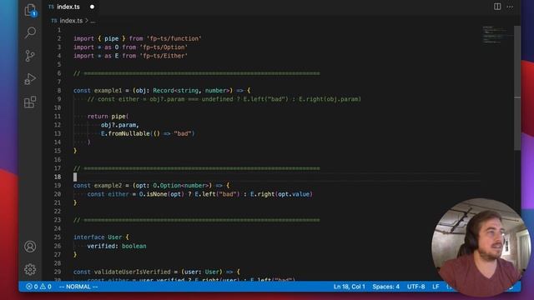The height and width of the screenshot is (300, 534).
Task: Open the Accounts icon in activity bar
Action: click(x=30, y=247)
